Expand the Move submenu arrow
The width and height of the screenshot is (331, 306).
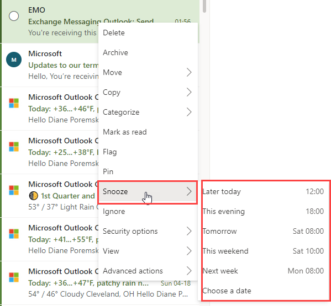pos(189,72)
